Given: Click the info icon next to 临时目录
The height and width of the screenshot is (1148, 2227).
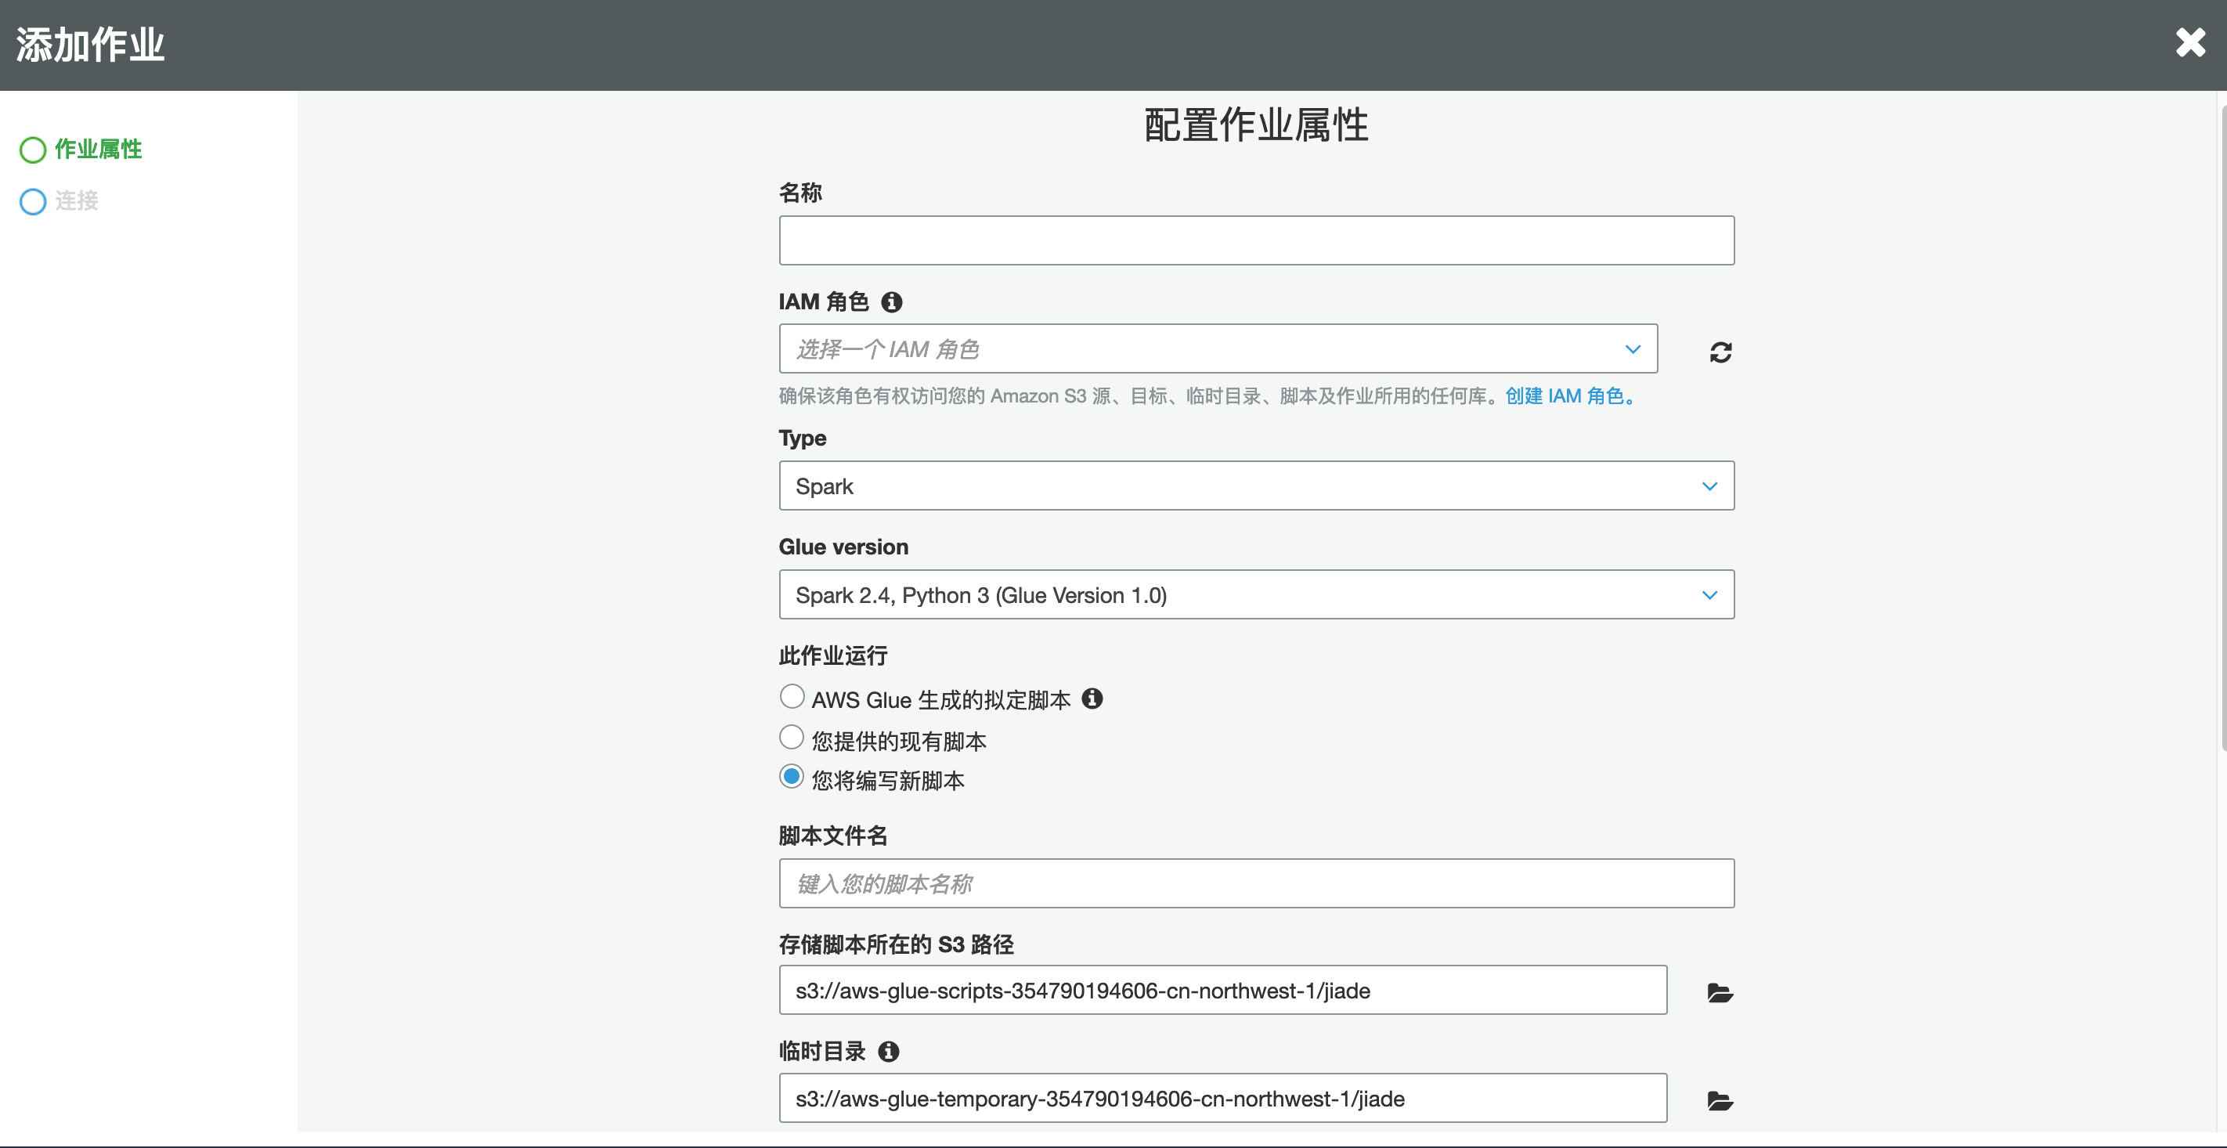Looking at the screenshot, I should point(889,1051).
